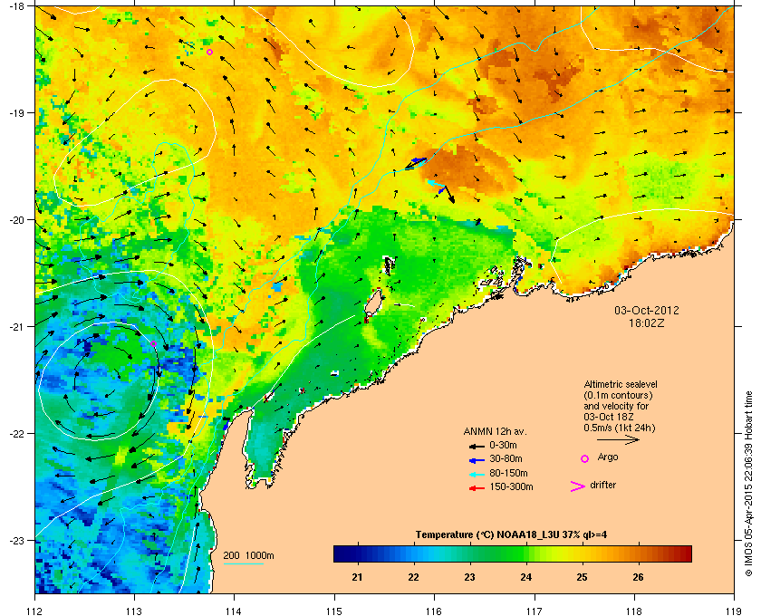Click the '0-30m' legend label
The height and width of the screenshot is (616, 761).
pyautogui.click(x=504, y=445)
